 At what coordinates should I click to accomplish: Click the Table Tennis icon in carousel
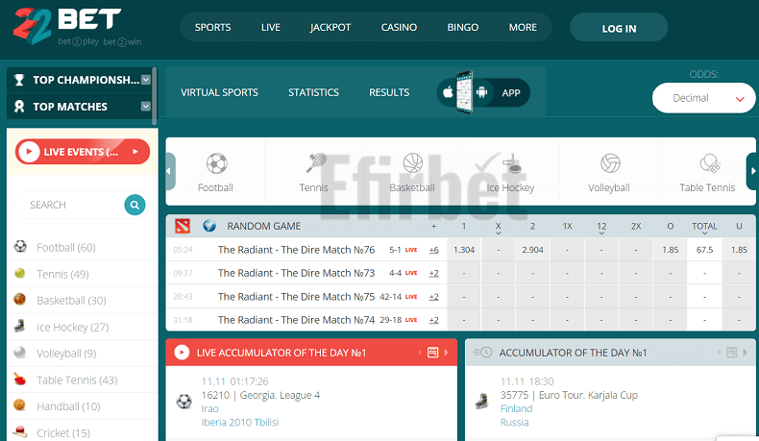click(x=708, y=164)
